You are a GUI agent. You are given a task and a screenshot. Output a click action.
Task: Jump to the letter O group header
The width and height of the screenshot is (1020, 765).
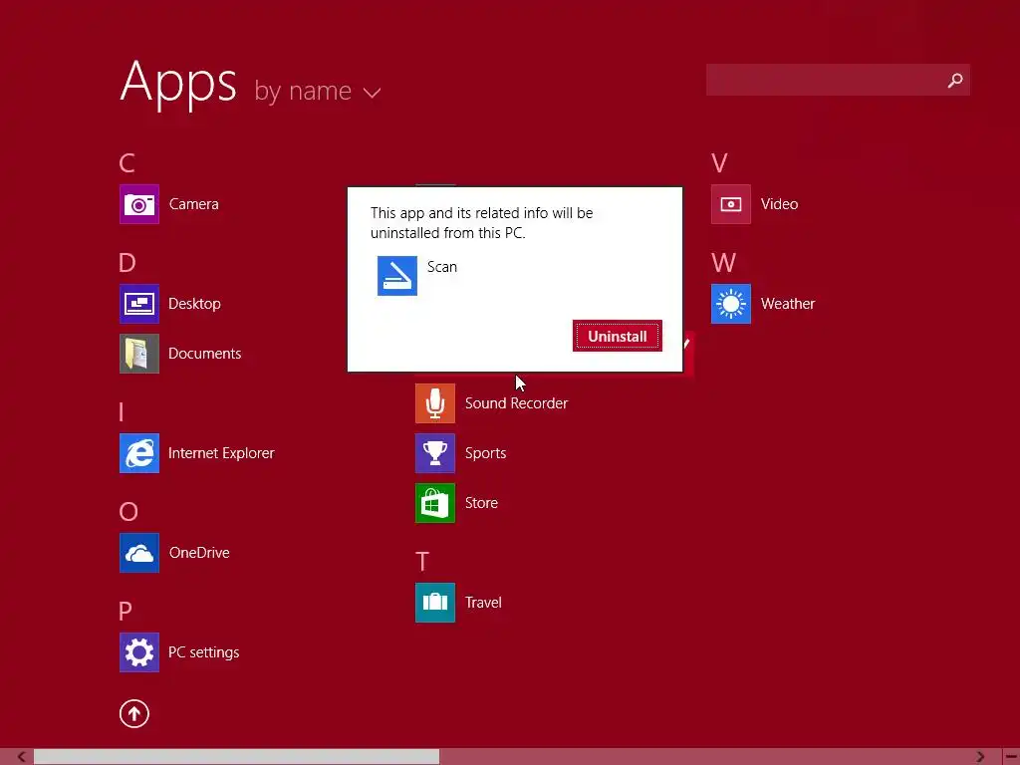pyautogui.click(x=128, y=512)
